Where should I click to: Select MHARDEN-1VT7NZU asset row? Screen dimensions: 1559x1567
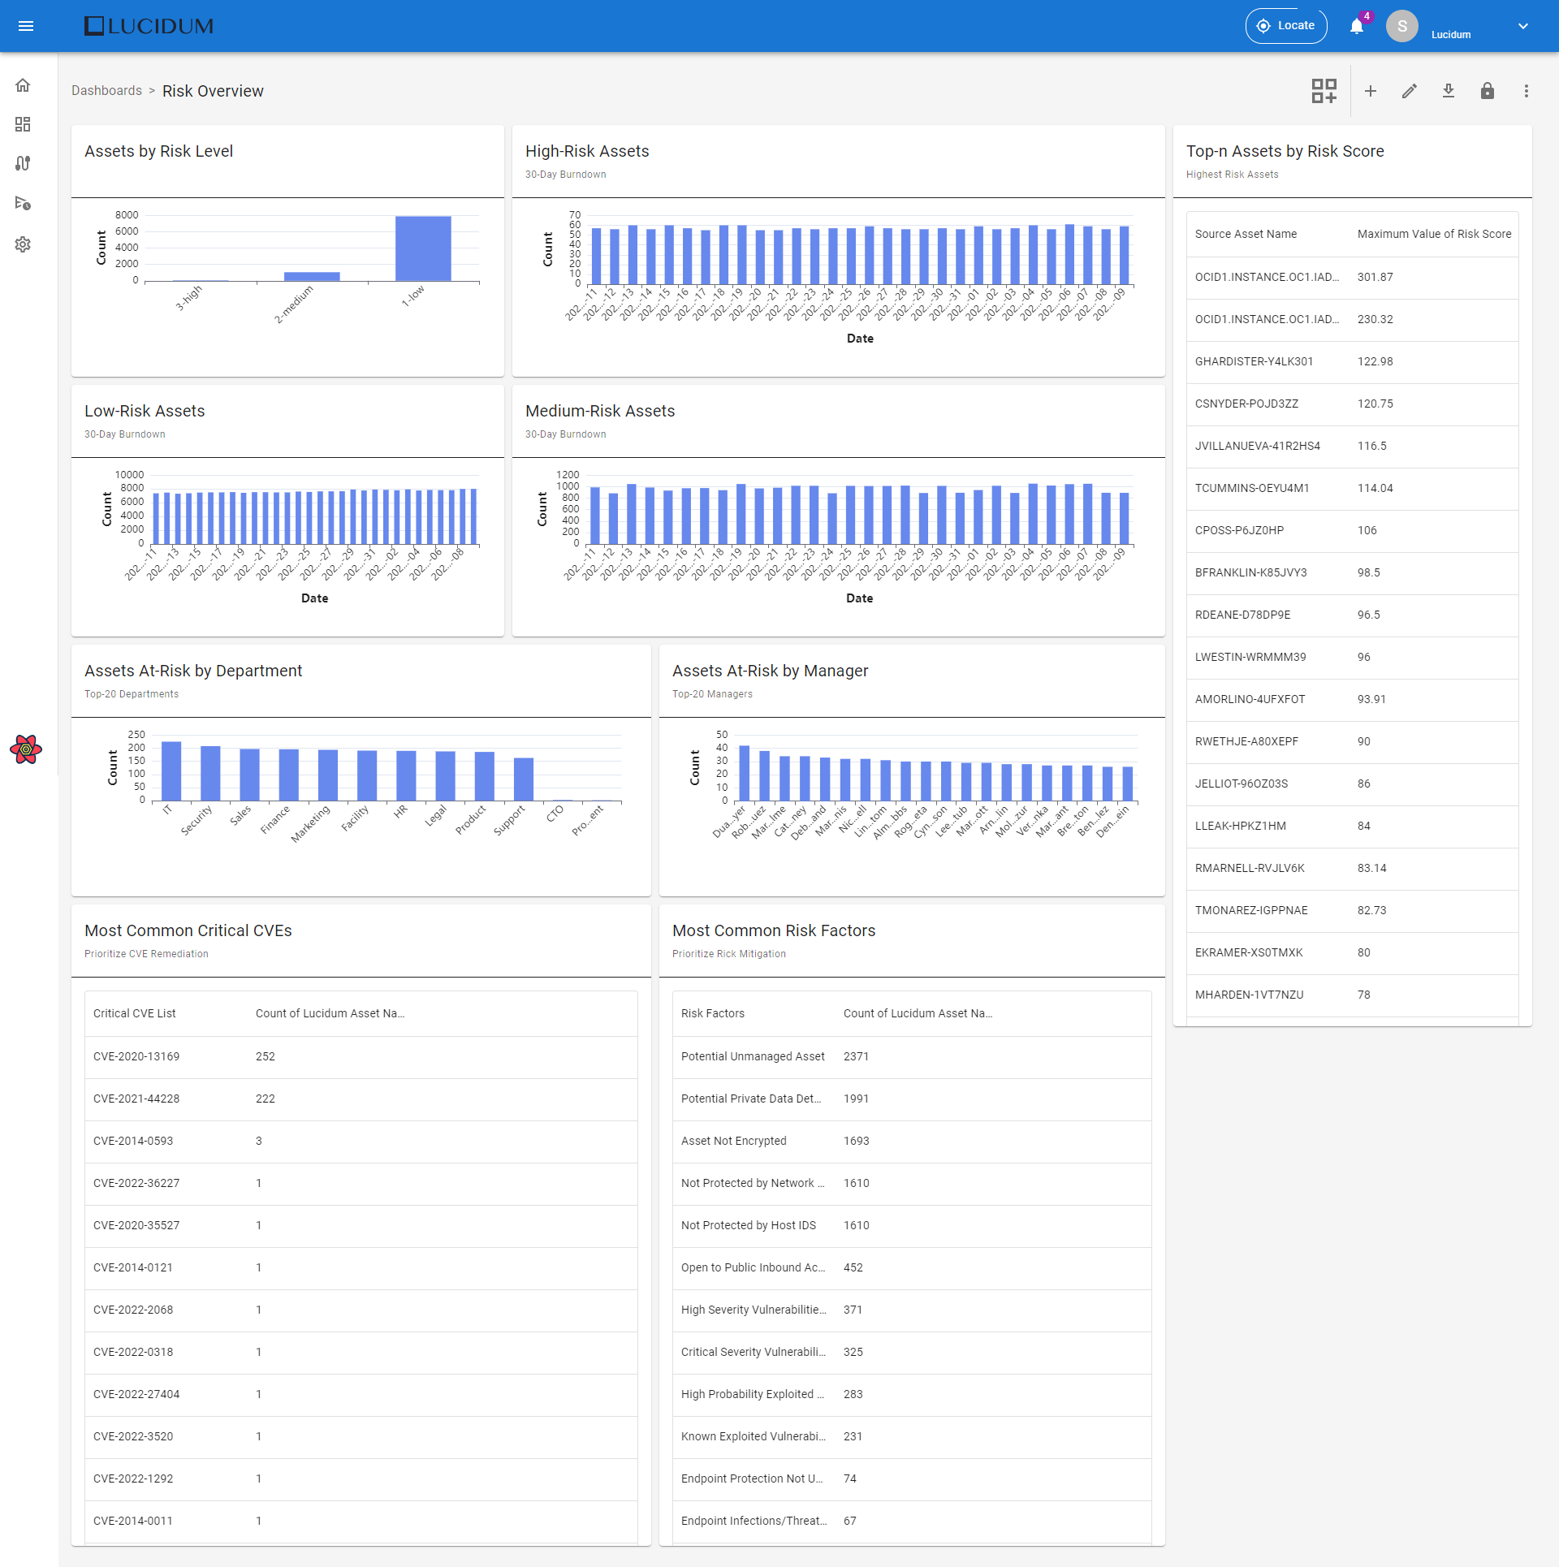[x=1352, y=995]
